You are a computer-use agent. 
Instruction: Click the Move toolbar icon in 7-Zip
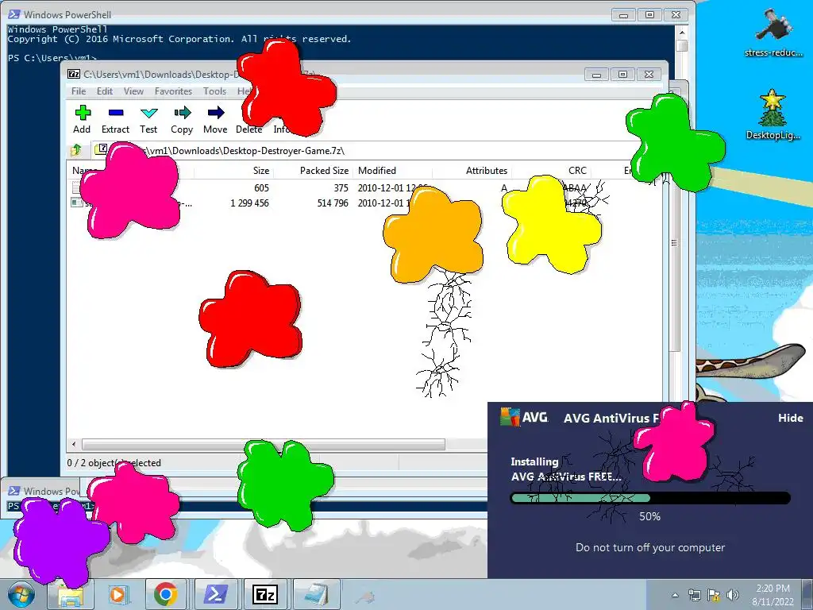click(x=215, y=120)
